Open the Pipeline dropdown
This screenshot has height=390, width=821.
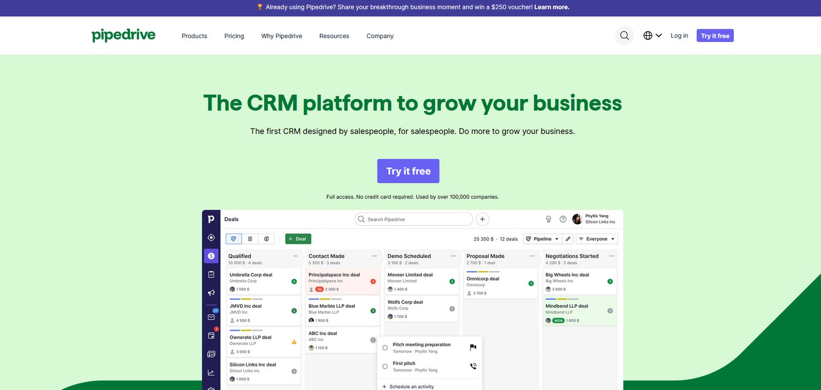pos(542,239)
